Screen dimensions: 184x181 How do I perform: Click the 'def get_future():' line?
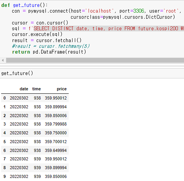point(24,5)
